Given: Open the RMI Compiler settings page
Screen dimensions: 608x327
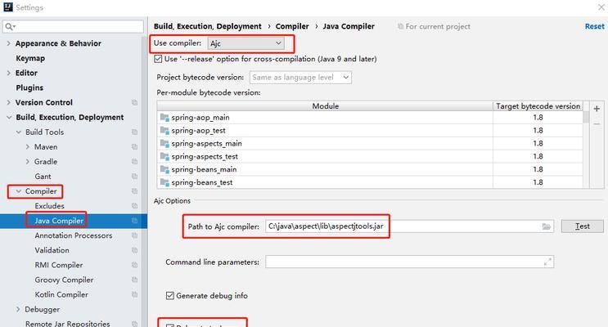Looking at the screenshot, I should (59, 265).
